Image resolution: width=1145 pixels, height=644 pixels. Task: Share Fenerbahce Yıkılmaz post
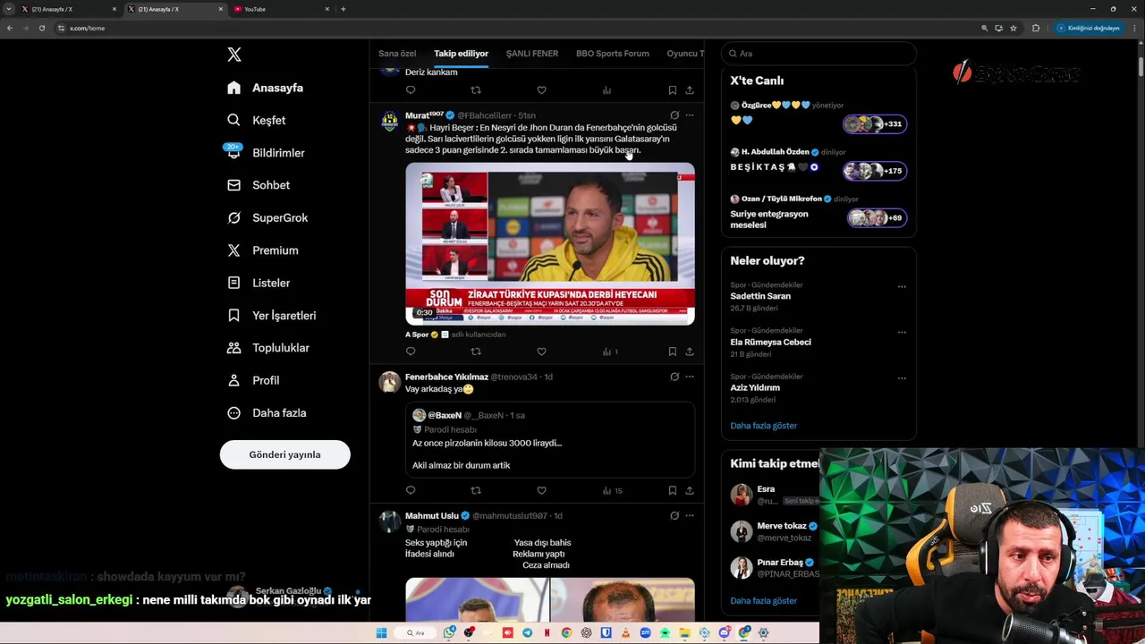coord(690,490)
